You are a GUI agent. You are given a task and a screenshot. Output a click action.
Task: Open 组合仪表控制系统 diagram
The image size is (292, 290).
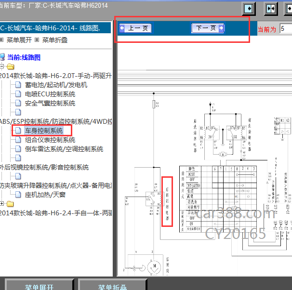pyautogui.click(x=50, y=140)
